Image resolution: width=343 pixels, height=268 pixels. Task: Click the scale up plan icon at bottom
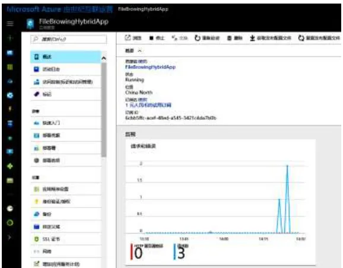click(x=37, y=264)
